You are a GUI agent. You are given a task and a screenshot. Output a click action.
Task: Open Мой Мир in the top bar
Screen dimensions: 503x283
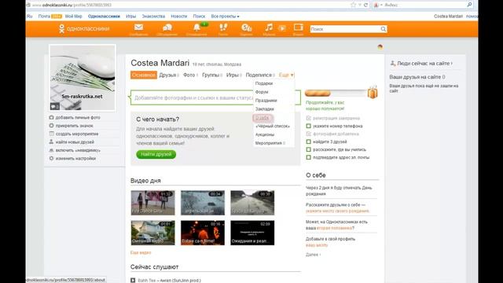coord(73,16)
